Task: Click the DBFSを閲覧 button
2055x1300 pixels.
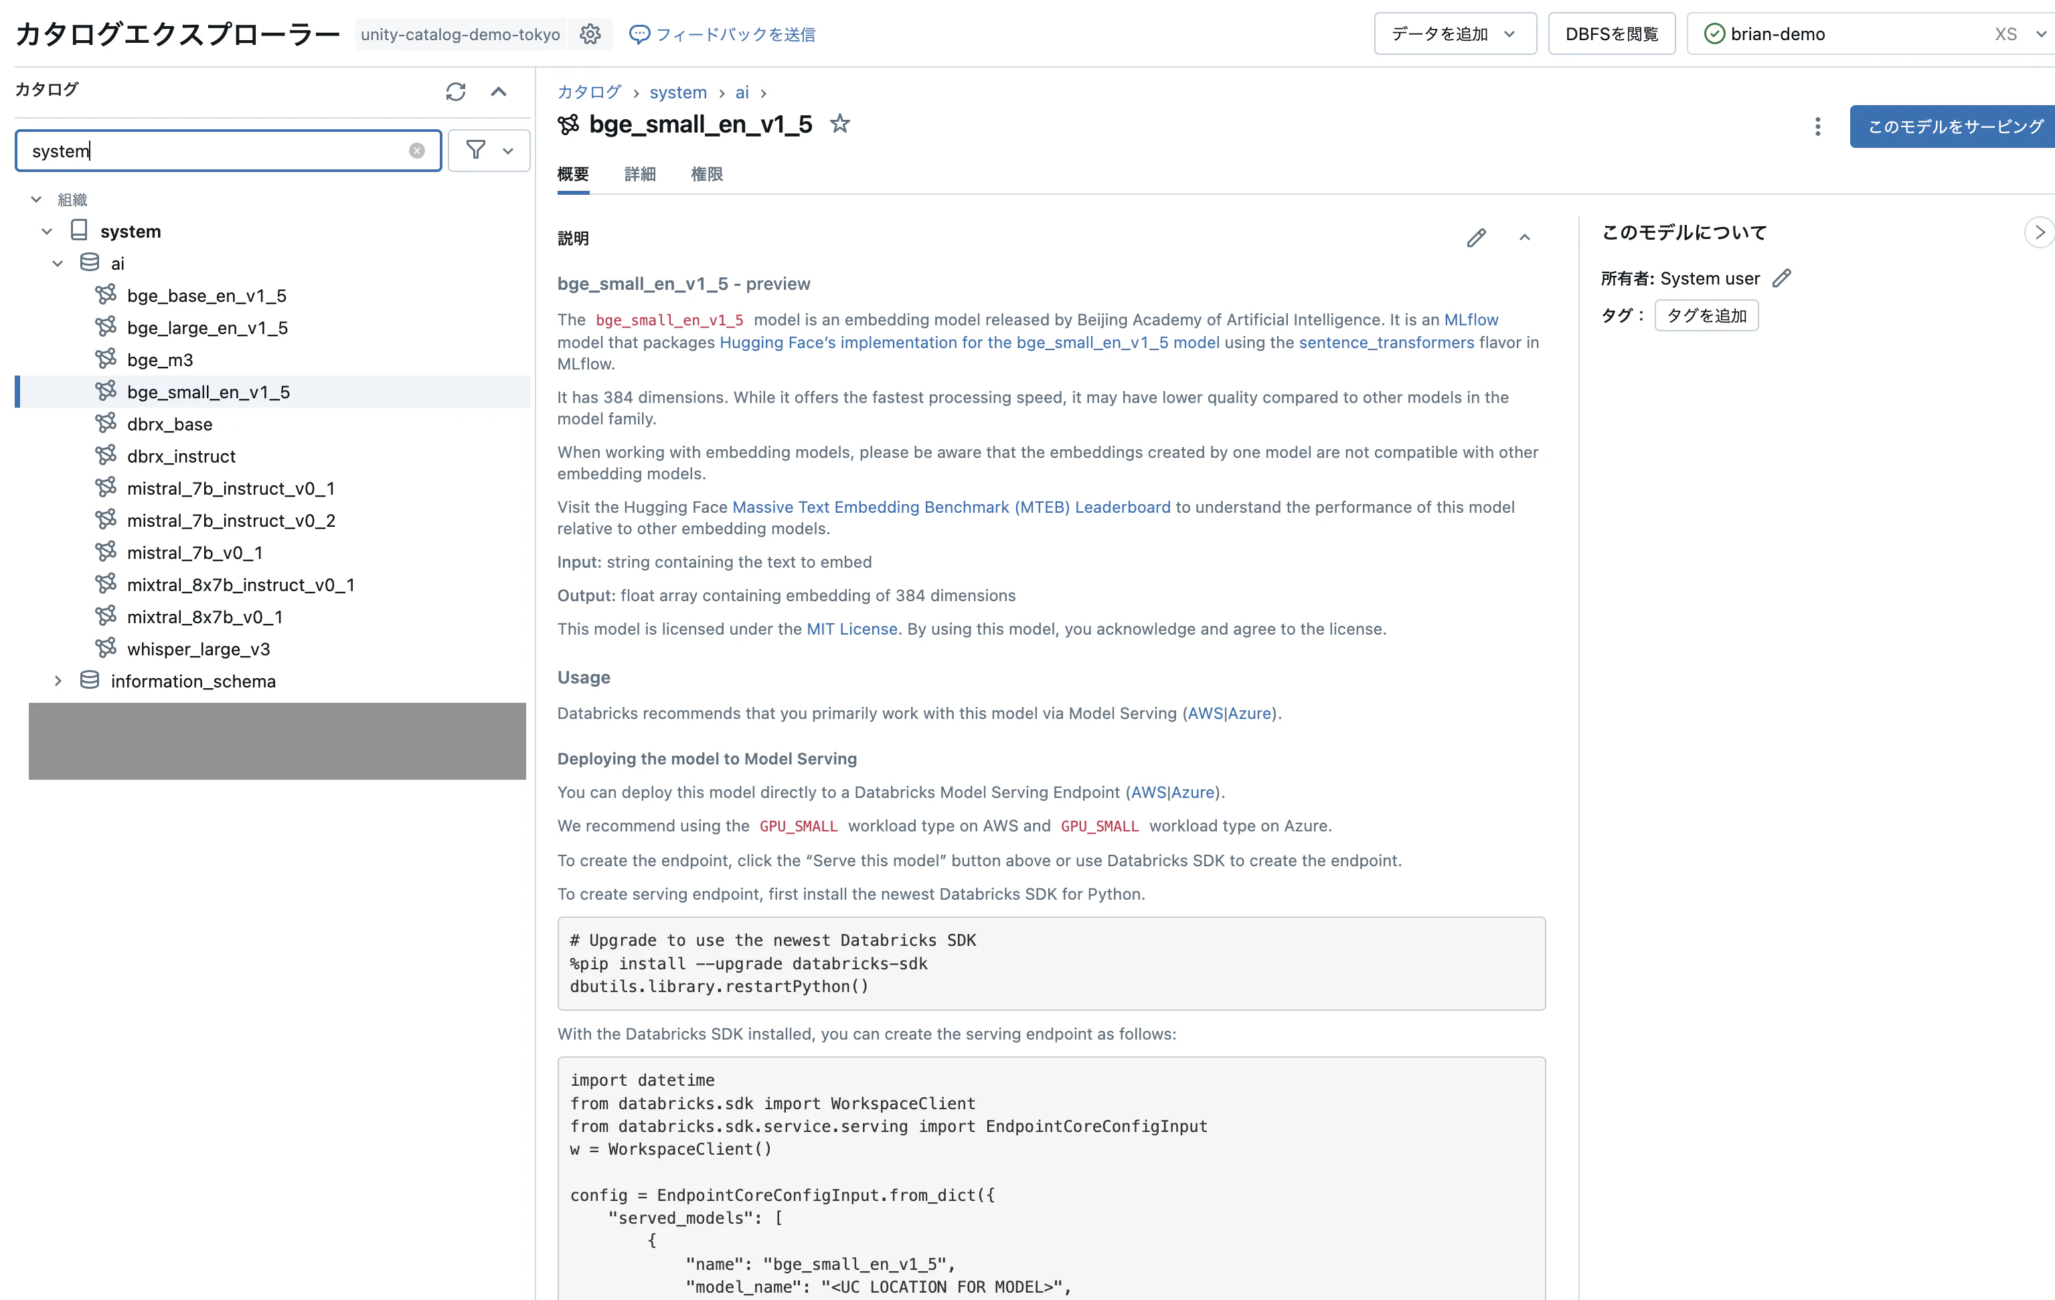Action: pos(1611,34)
